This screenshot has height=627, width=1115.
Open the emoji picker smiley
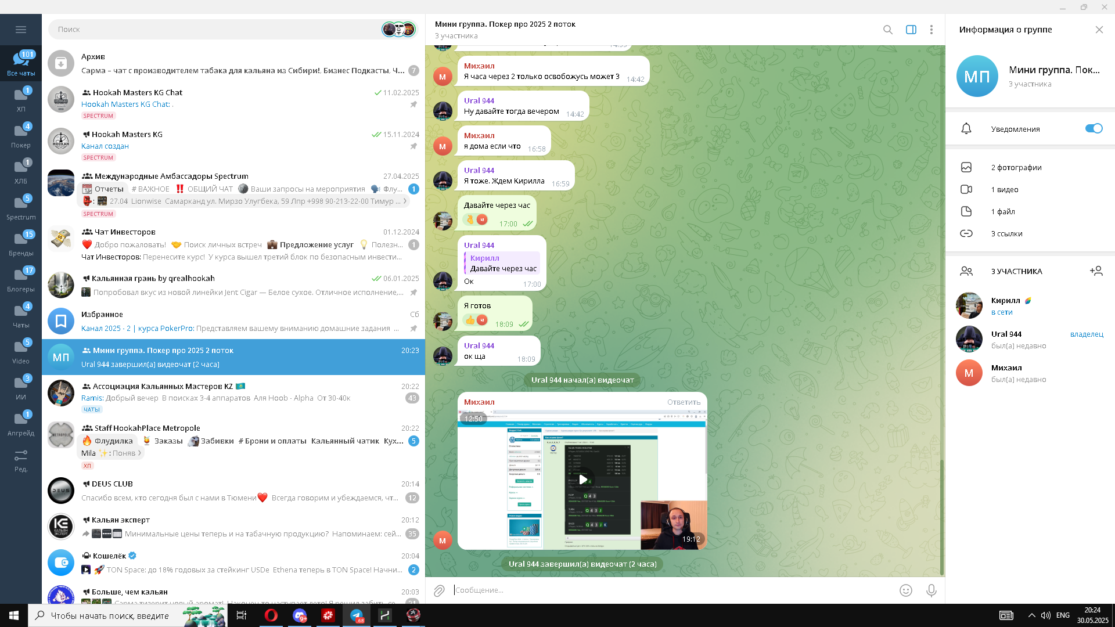pyautogui.click(x=906, y=590)
